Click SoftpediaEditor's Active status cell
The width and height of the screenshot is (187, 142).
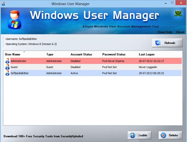coord(74,73)
